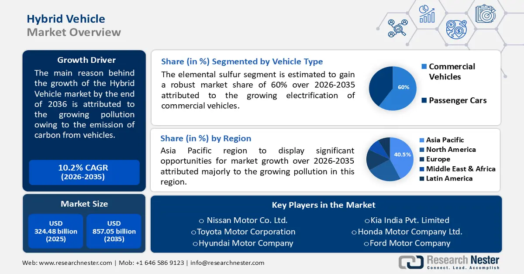The width and height of the screenshot is (524, 274).
Task: Click the elemental sulfur segment description paragraph
Action: point(258,90)
